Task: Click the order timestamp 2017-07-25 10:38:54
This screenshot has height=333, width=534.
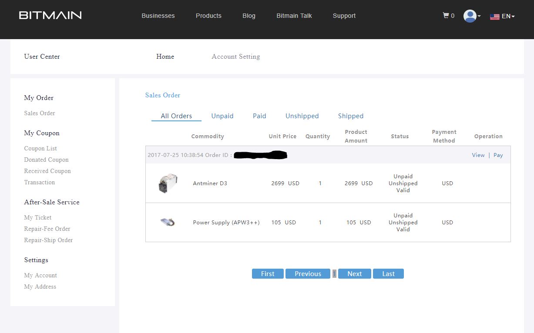Action: point(175,155)
